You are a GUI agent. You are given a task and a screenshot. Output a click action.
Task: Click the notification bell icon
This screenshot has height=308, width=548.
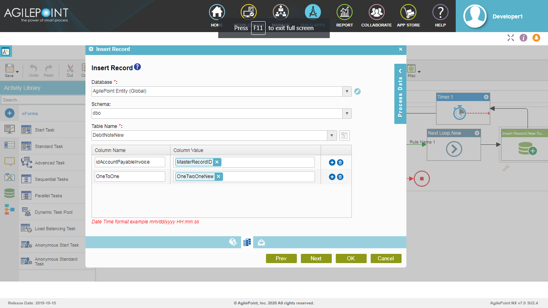point(536,38)
